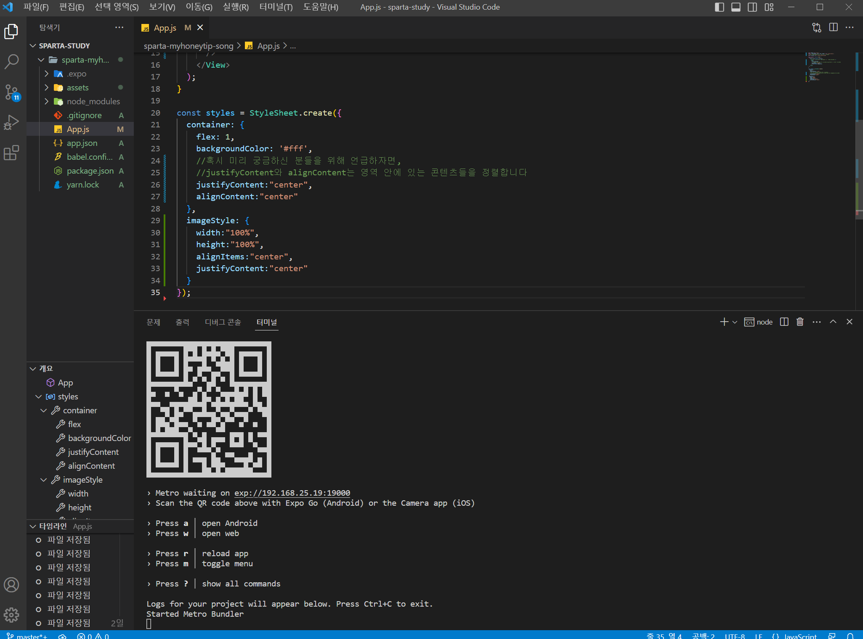Switch to the 터미널 panel tab

(x=267, y=322)
